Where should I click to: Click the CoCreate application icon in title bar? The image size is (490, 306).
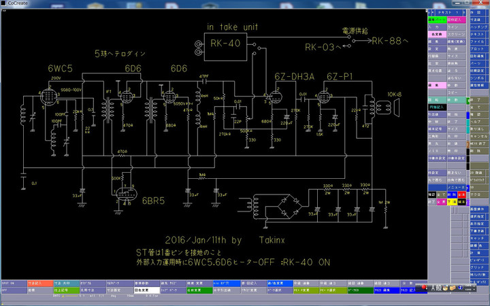(4, 3)
